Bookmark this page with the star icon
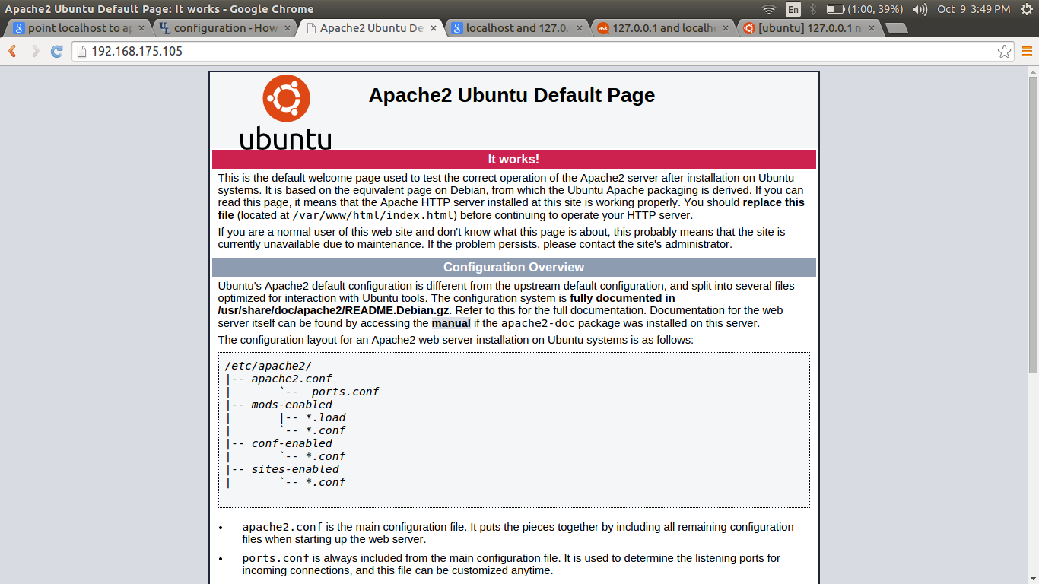The height and width of the screenshot is (584, 1039). 1004,52
